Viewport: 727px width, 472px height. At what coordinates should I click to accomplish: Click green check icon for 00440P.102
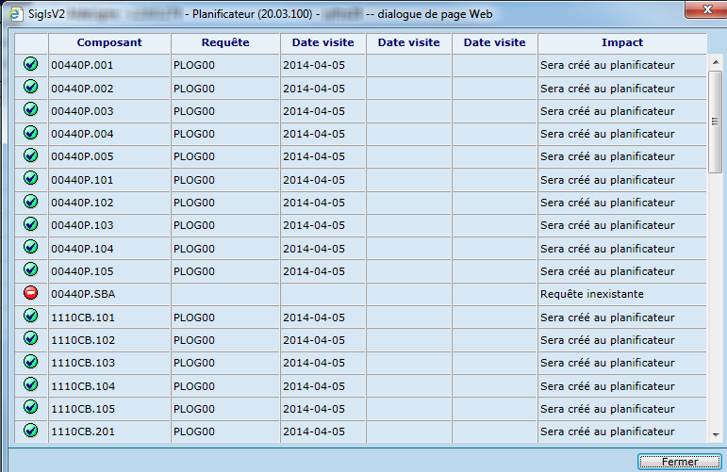pyautogui.click(x=30, y=202)
